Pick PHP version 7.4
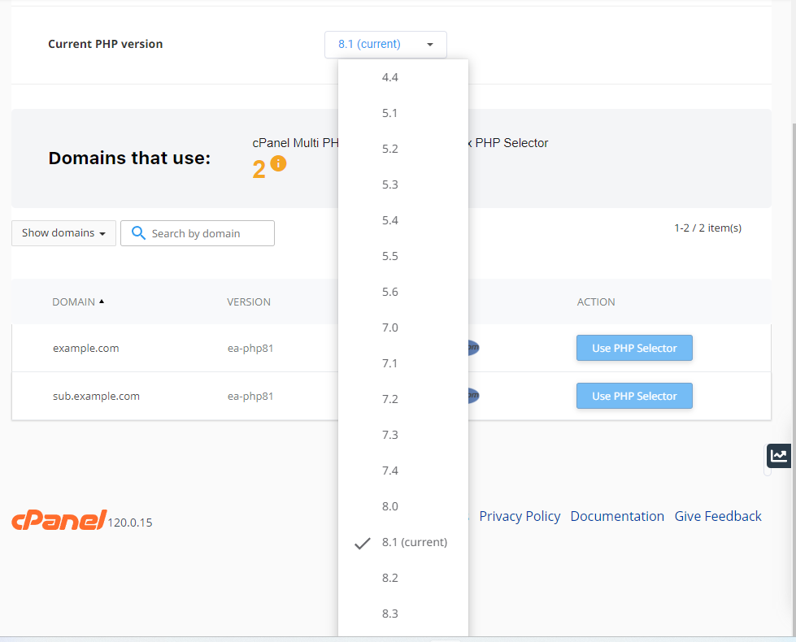The image size is (796, 642). [x=403, y=471]
